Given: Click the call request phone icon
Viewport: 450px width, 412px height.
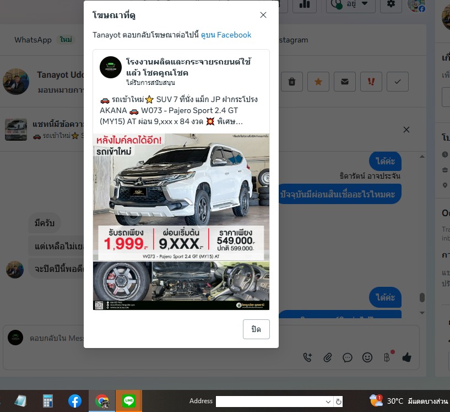Looking at the screenshot, I should pos(307,357).
